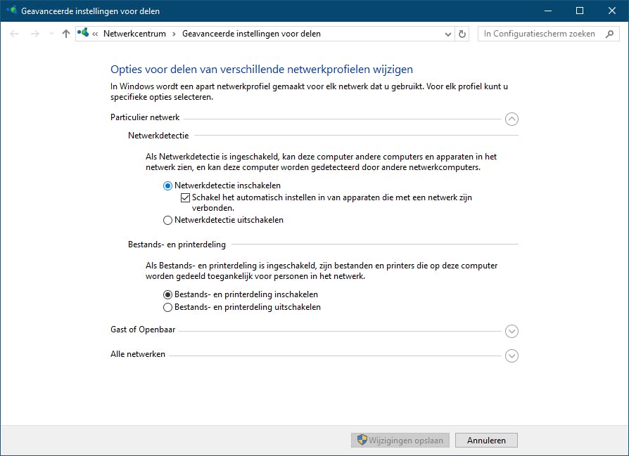Open address bar history dropdown
This screenshot has width=629, height=456.
point(448,34)
